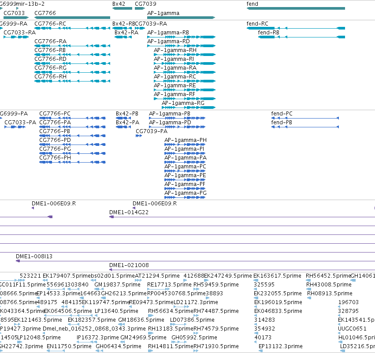
Task: Click protein CG7766-PH
Action: click(x=55, y=157)
